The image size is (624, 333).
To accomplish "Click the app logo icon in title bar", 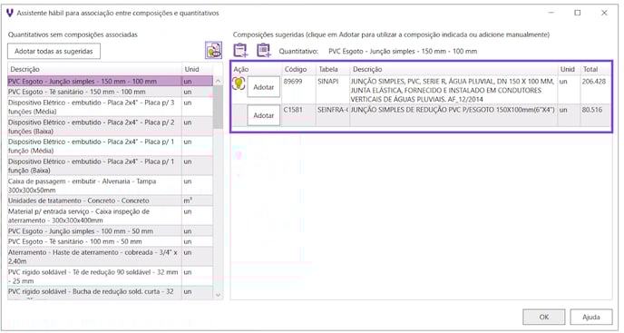I will click(x=10, y=13).
